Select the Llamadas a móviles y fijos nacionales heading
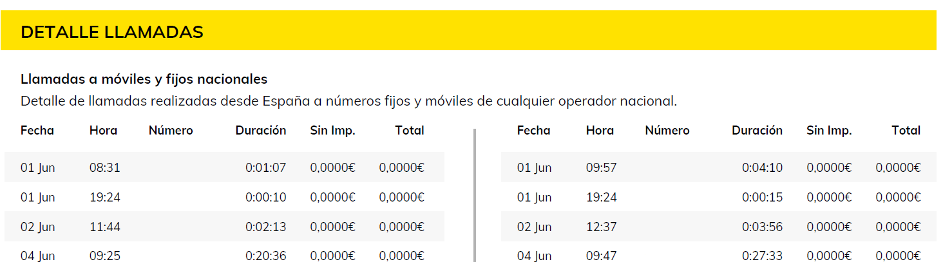This screenshot has width=952, height=262. (x=144, y=79)
